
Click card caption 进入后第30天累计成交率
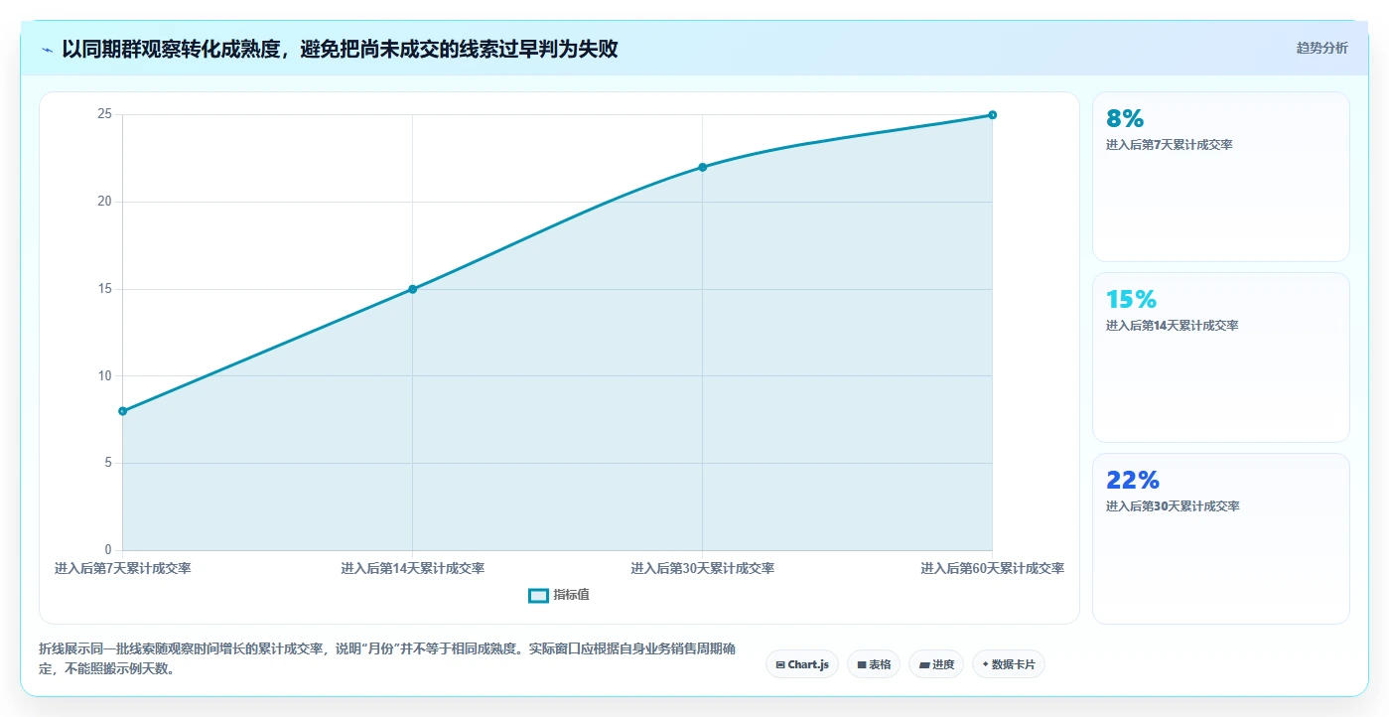(1173, 506)
